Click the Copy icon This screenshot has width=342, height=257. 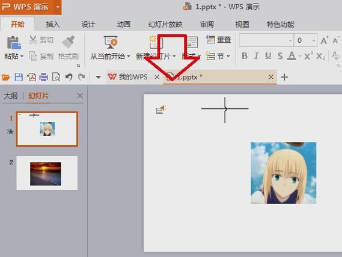point(33,56)
